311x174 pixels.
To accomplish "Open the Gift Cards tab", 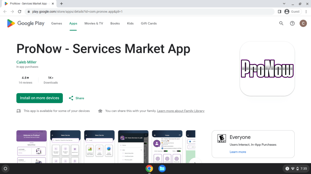I will [x=149, y=23].
